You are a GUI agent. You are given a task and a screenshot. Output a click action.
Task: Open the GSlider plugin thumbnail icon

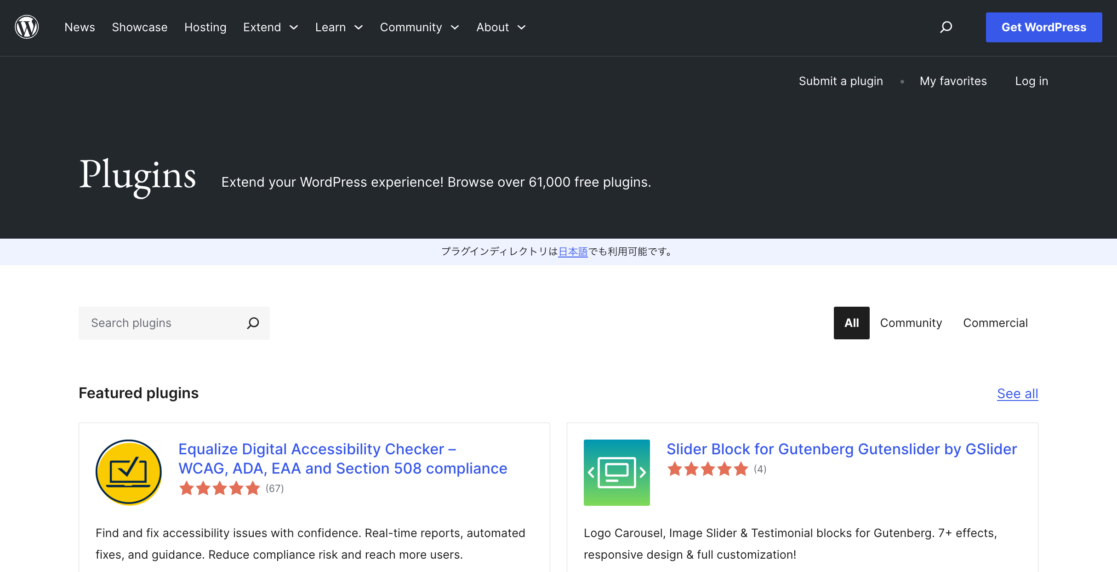[616, 472]
